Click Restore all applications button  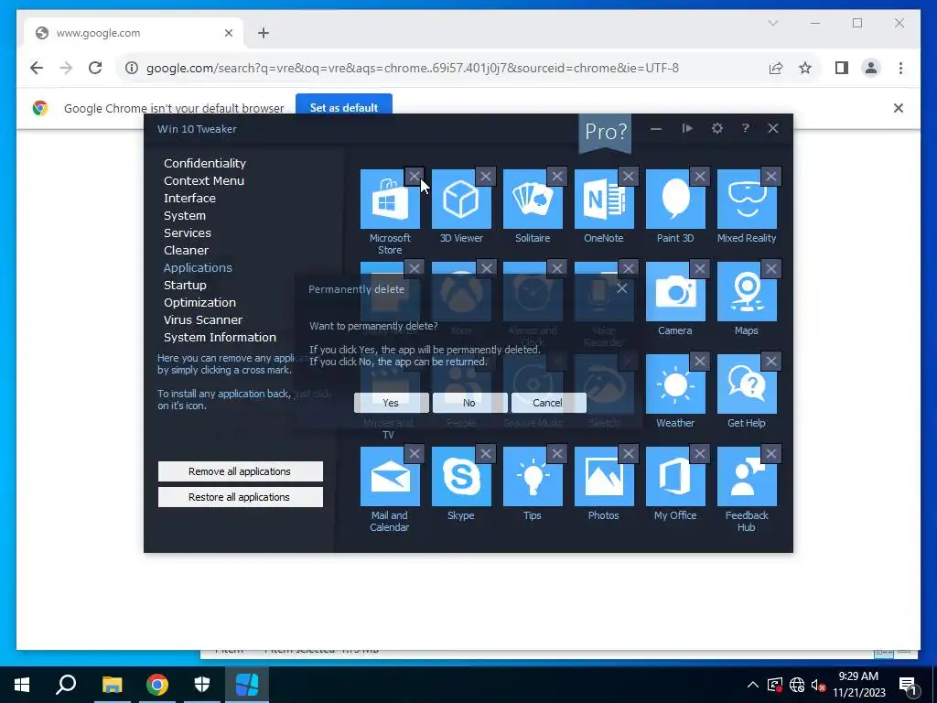[241, 497]
